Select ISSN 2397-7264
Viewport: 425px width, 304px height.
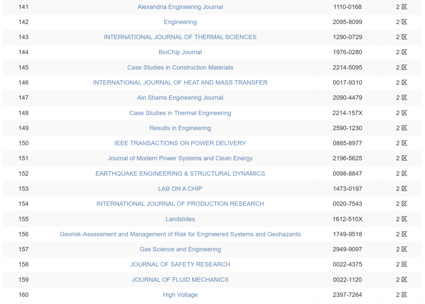point(347,295)
